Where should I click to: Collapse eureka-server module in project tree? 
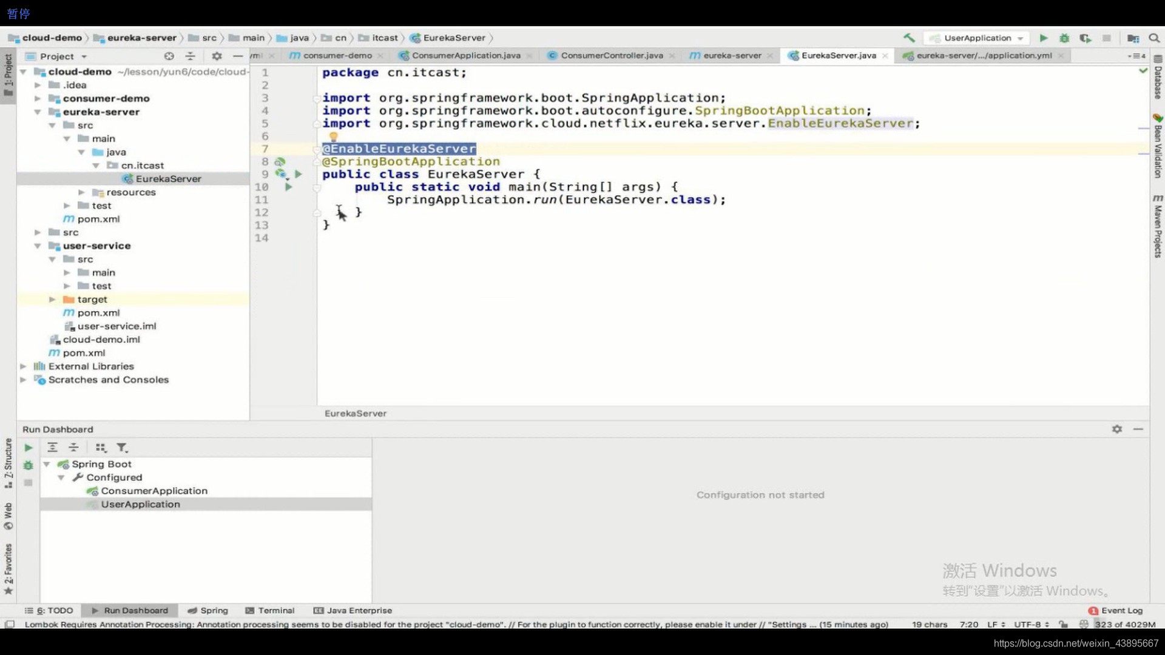(x=38, y=112)
